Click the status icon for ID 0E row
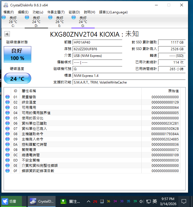Viewport: 193px width, 207px height. [7, 165]
